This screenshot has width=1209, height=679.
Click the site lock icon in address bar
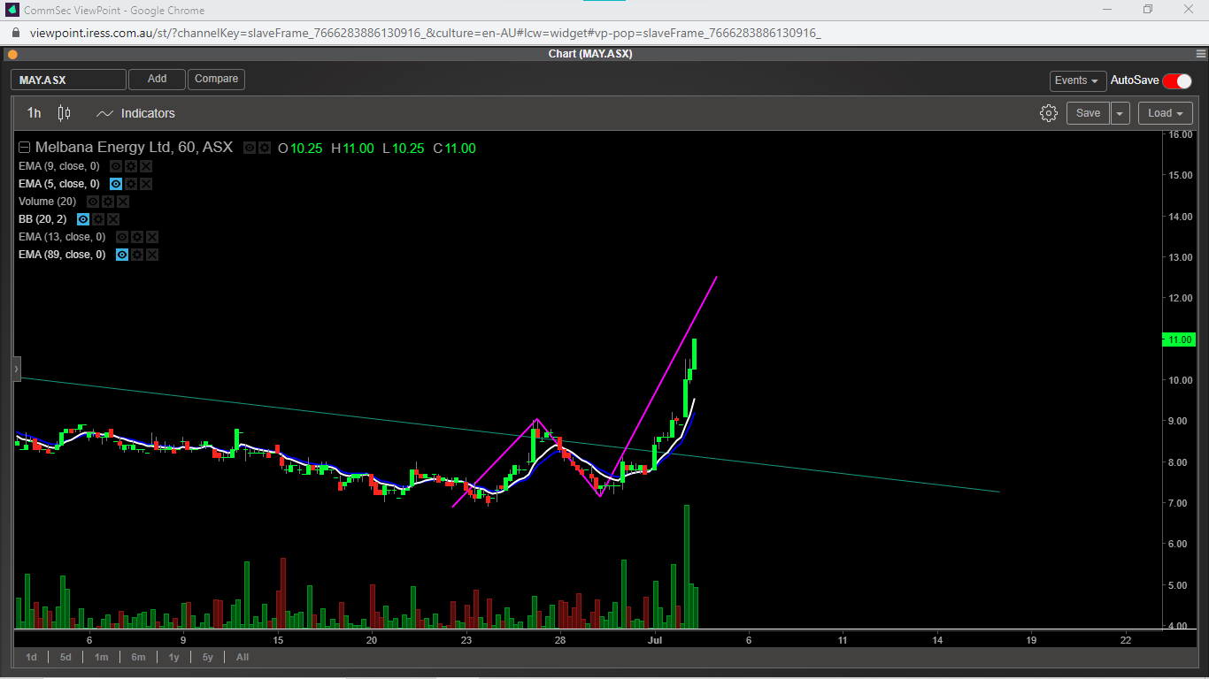(x=15, y=33)
